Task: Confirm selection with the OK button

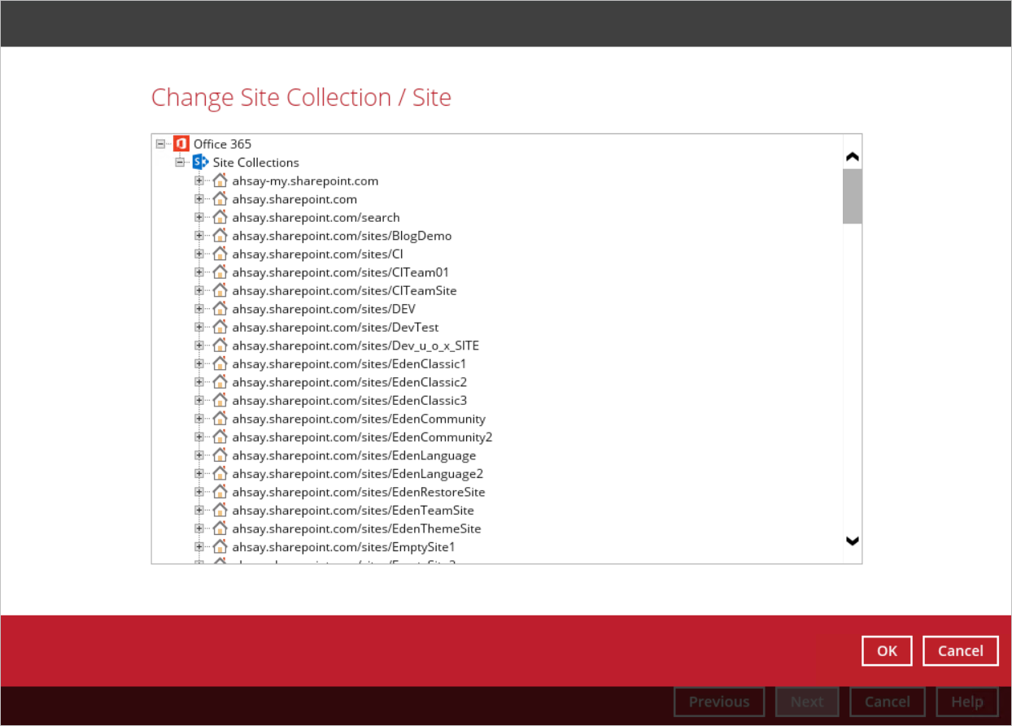Action: pyautogui.click(x=887, y=650)
